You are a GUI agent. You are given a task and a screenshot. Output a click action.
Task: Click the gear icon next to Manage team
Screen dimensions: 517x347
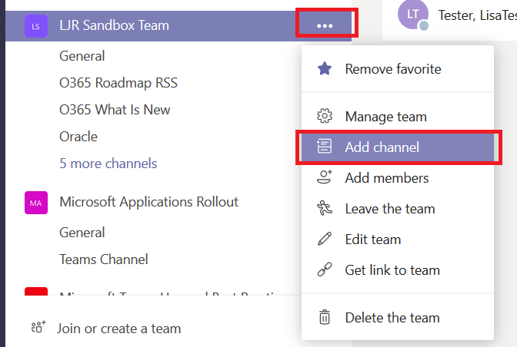325,116
